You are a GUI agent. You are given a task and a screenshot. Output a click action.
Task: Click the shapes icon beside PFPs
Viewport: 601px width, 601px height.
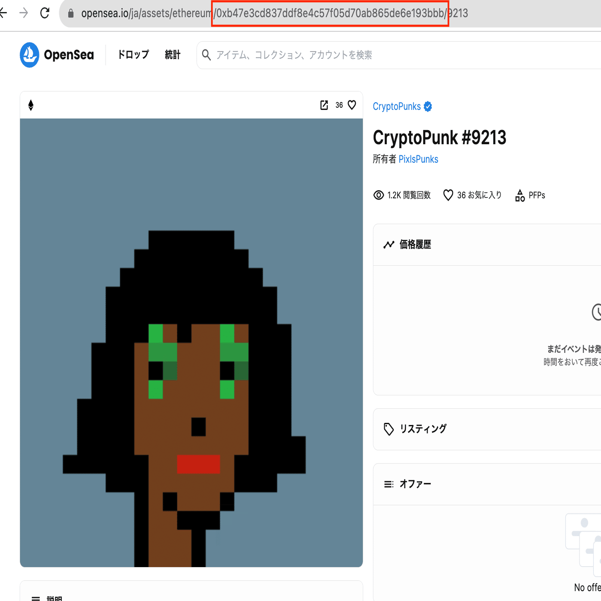pos(520,195)
